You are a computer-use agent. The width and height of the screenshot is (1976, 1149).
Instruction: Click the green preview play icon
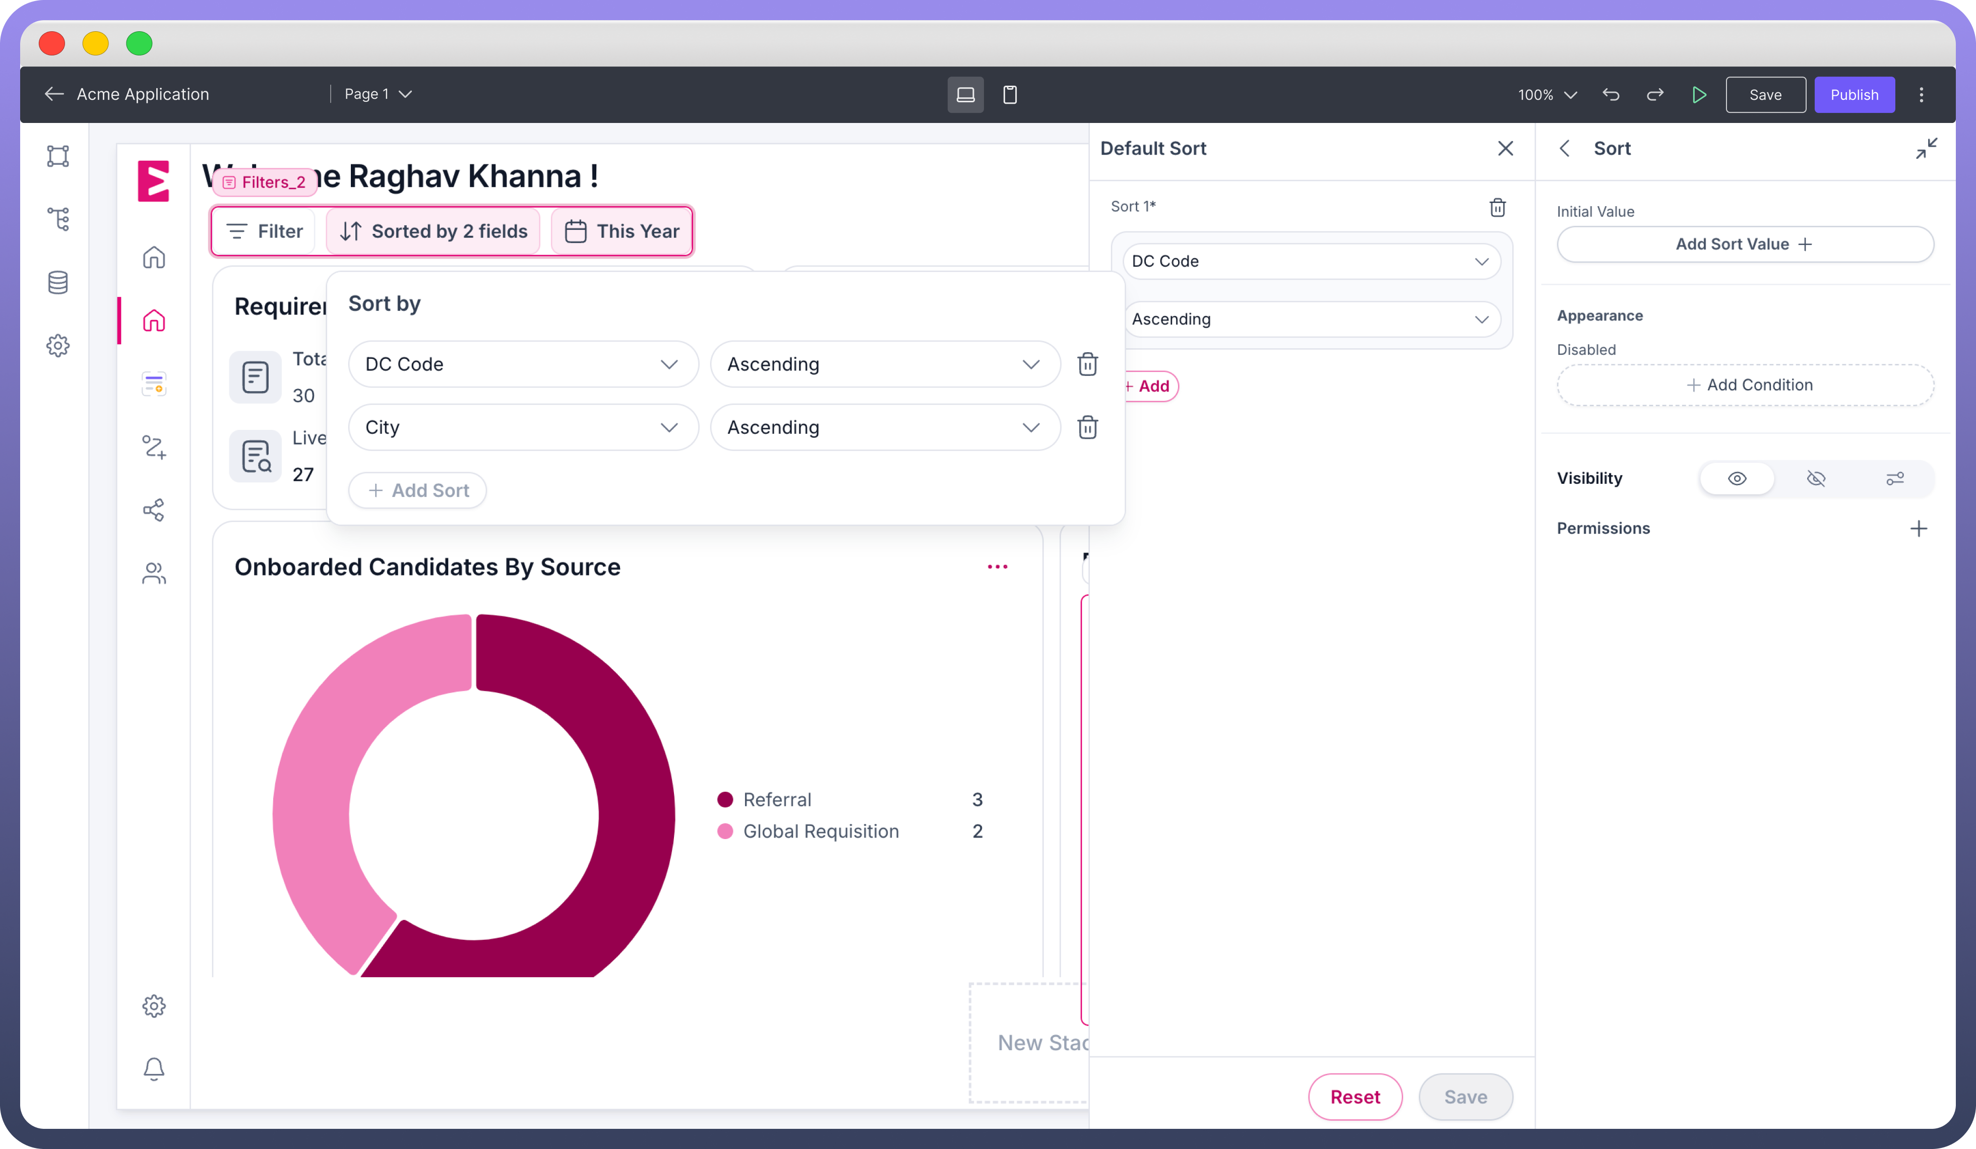click(1698, 95)
